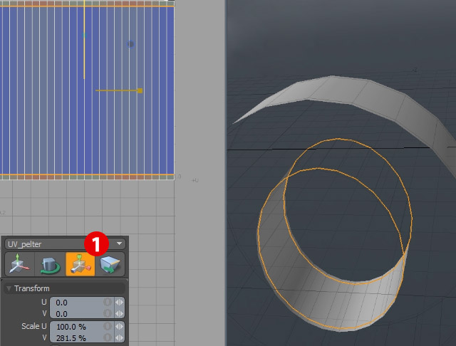Collapse the Transform section
The width and height of the screenshot is (456, 346).
pos(9,288)
